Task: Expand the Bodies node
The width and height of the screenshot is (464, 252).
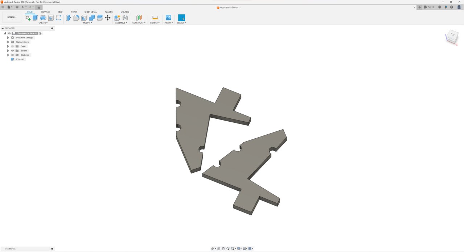Action: point(8,51)
